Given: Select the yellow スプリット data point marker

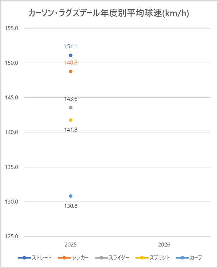Looking at the screenshot, I should (x=71, y=120).
